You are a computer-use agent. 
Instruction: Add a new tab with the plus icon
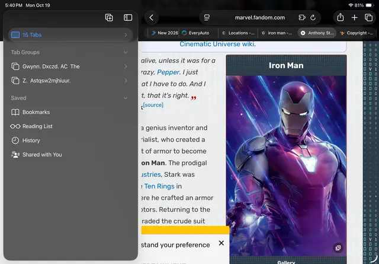click(x=354, y=17)
